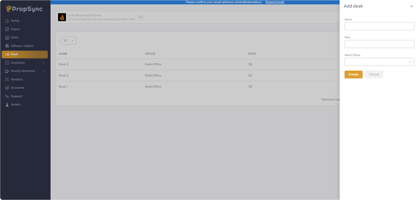Click the Hourly Contracts pen icon
Screen dimensions: 418x200
7,71
